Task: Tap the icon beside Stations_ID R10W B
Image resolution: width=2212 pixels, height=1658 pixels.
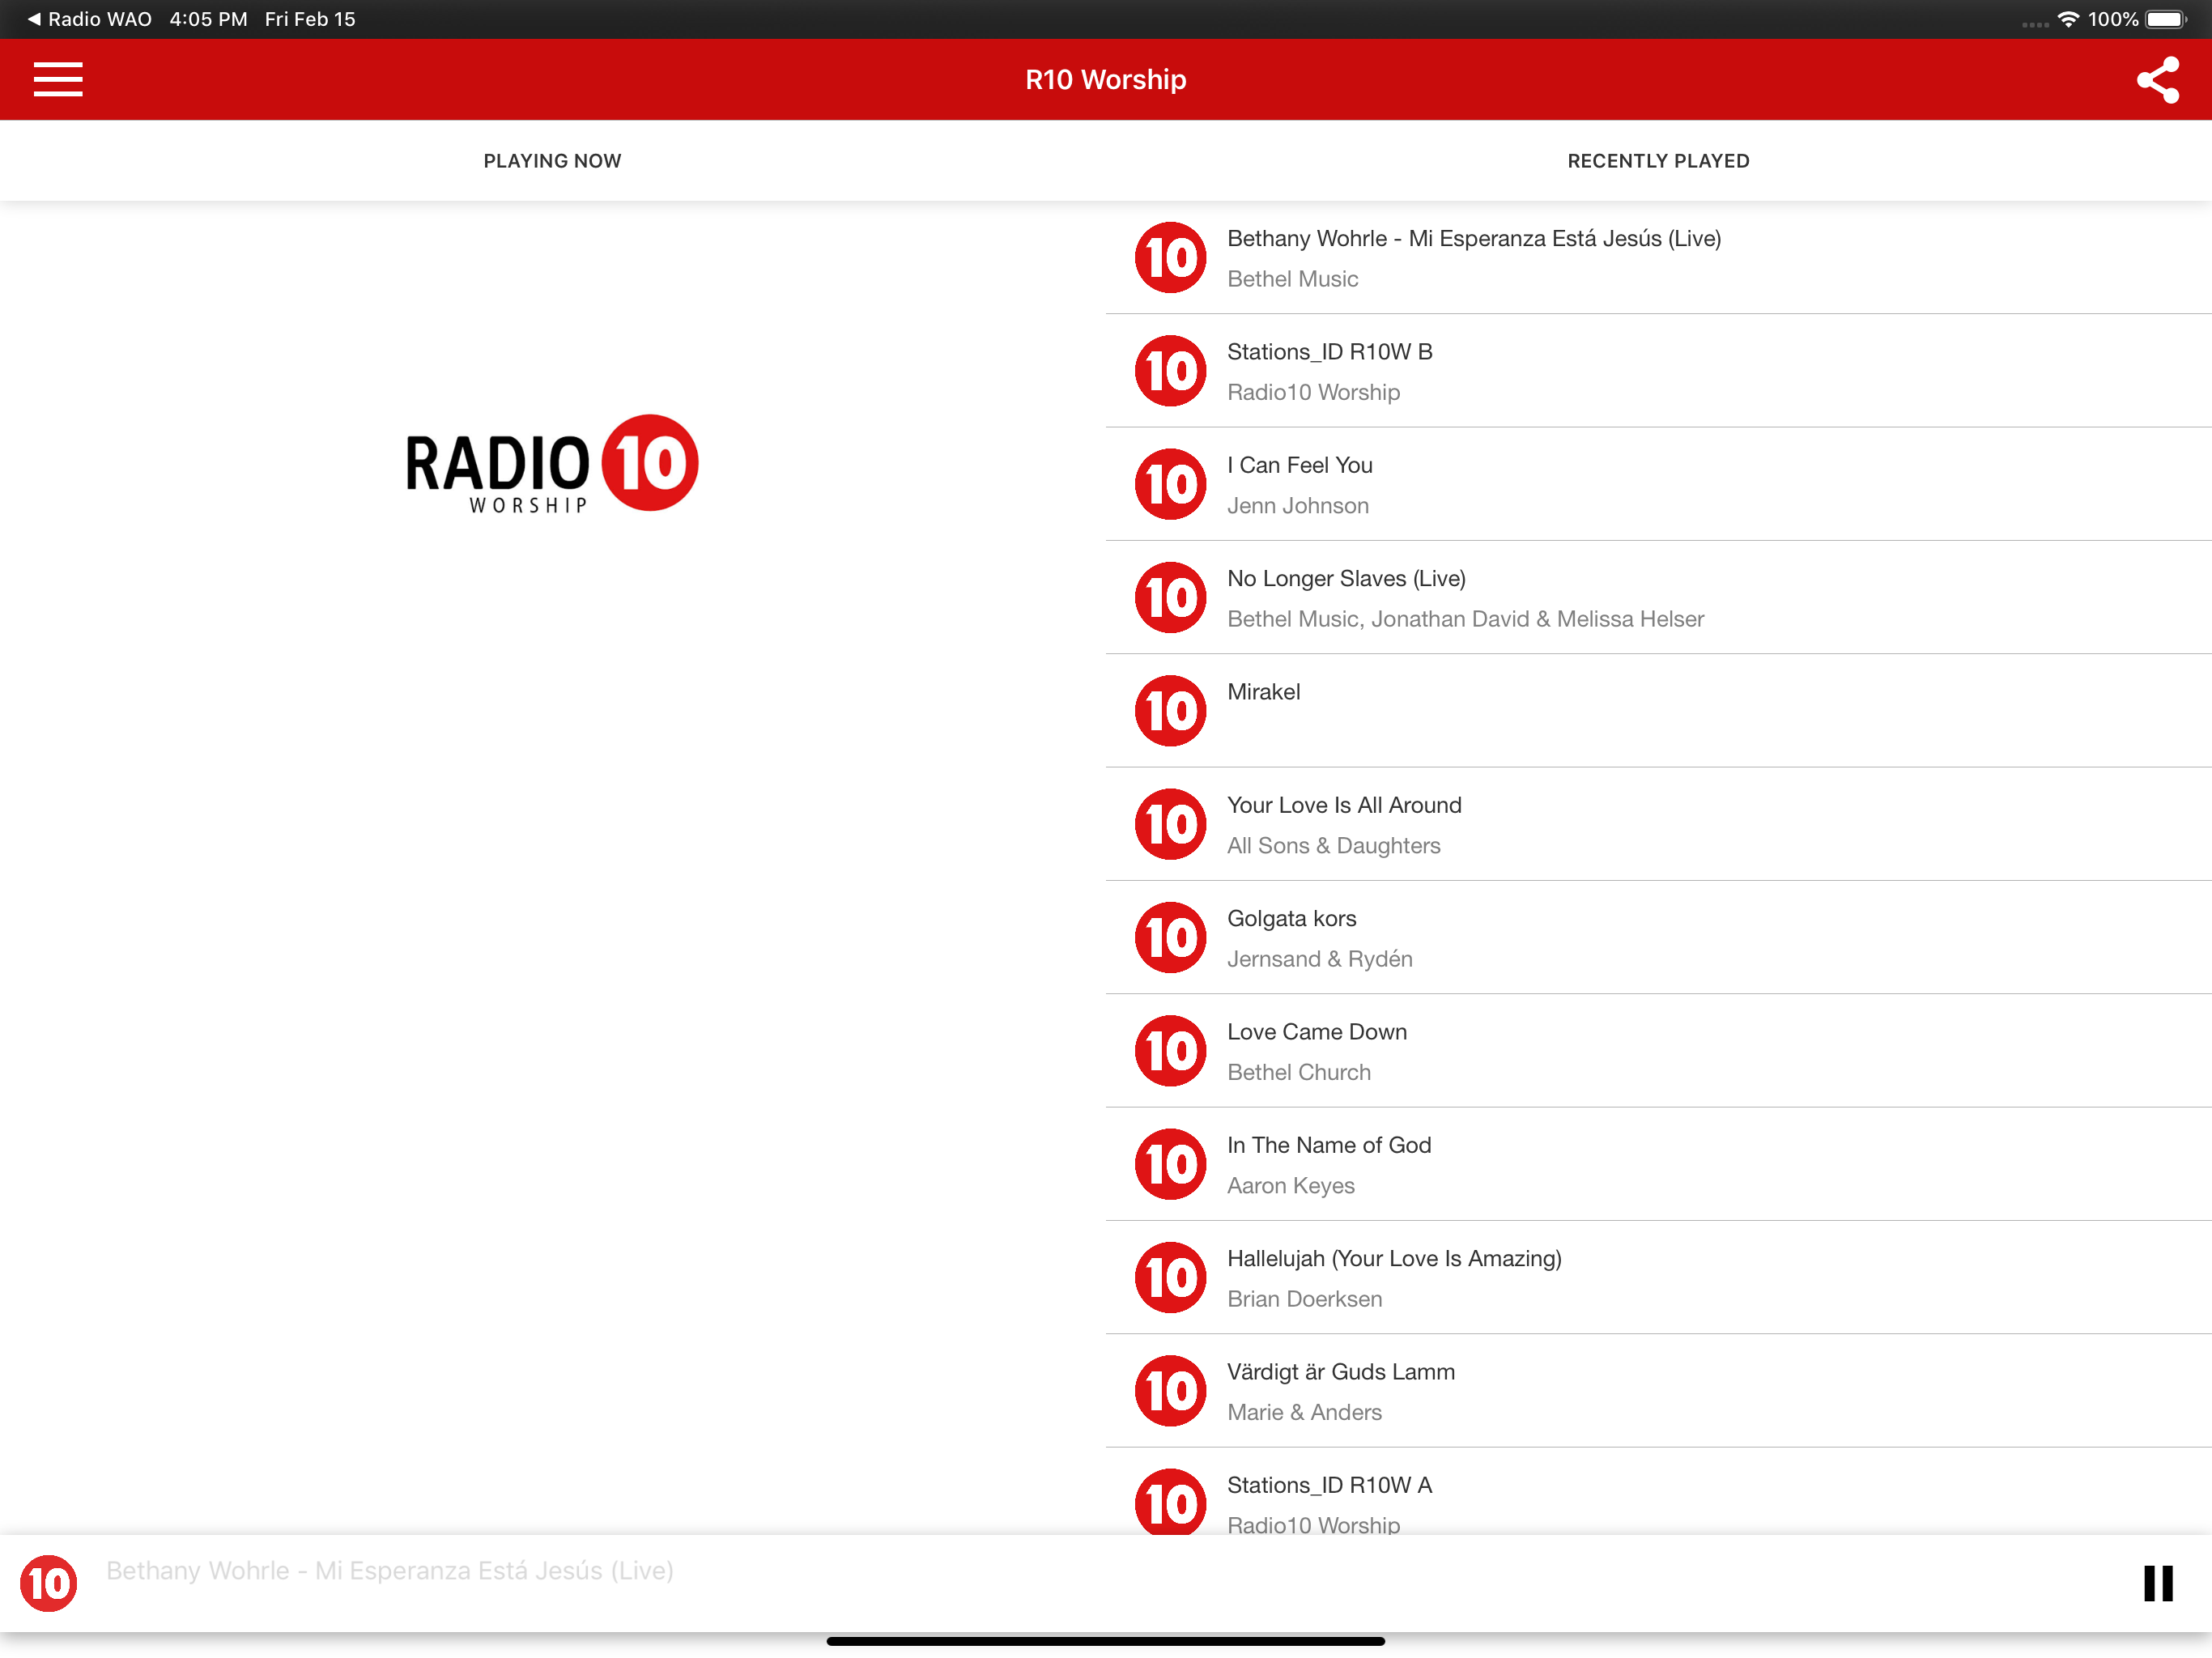Action: coord(1170,371)
